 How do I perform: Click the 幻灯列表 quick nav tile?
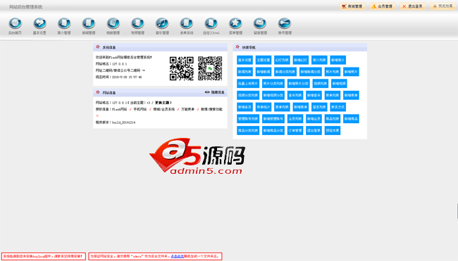tap(282, 60)
